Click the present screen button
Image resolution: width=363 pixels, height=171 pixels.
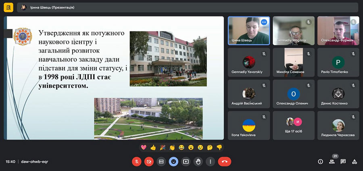click(x=186, y=161)
